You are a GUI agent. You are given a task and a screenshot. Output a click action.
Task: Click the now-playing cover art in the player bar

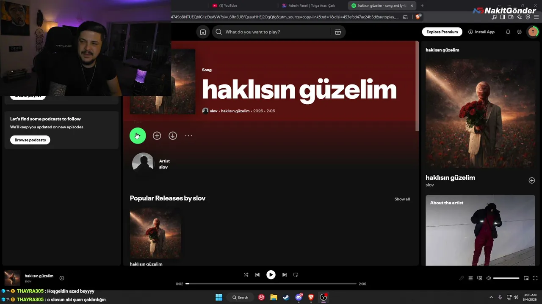click(12, 278)
